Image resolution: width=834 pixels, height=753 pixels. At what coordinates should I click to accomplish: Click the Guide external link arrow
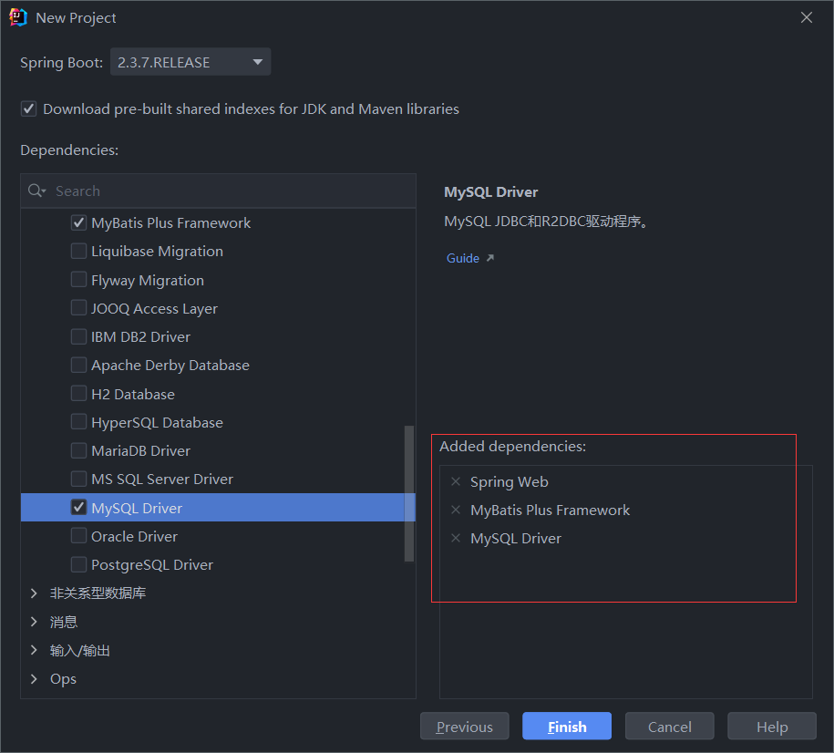coord(490,258)
